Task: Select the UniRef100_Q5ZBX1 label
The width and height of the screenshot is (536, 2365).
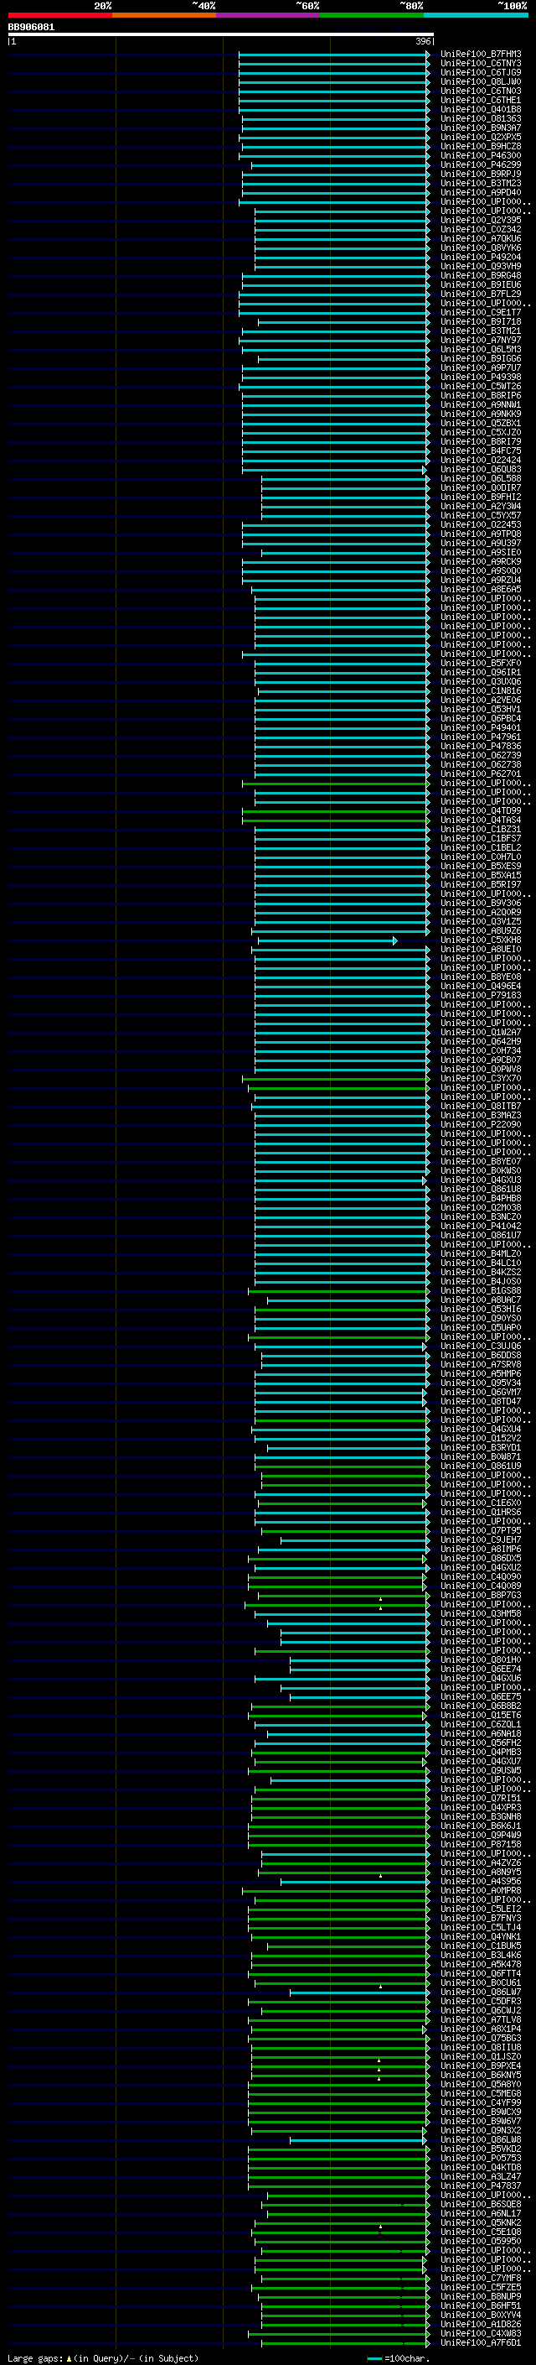Action: pyautogui.click(x=481, y=423)
